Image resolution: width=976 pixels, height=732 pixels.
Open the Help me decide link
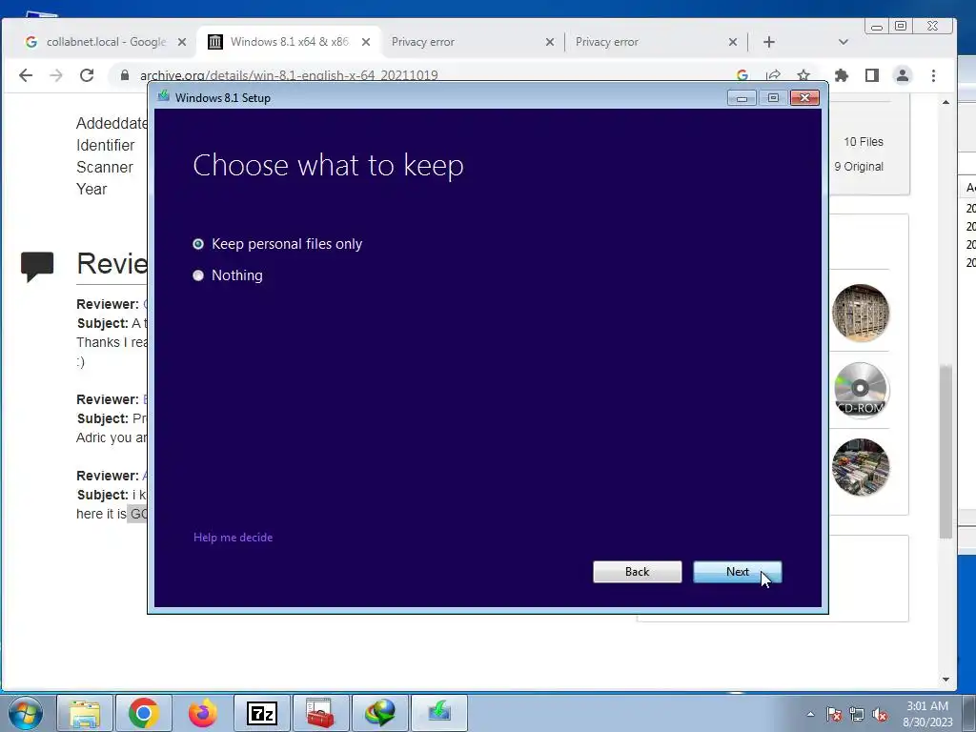click(233, 538)
